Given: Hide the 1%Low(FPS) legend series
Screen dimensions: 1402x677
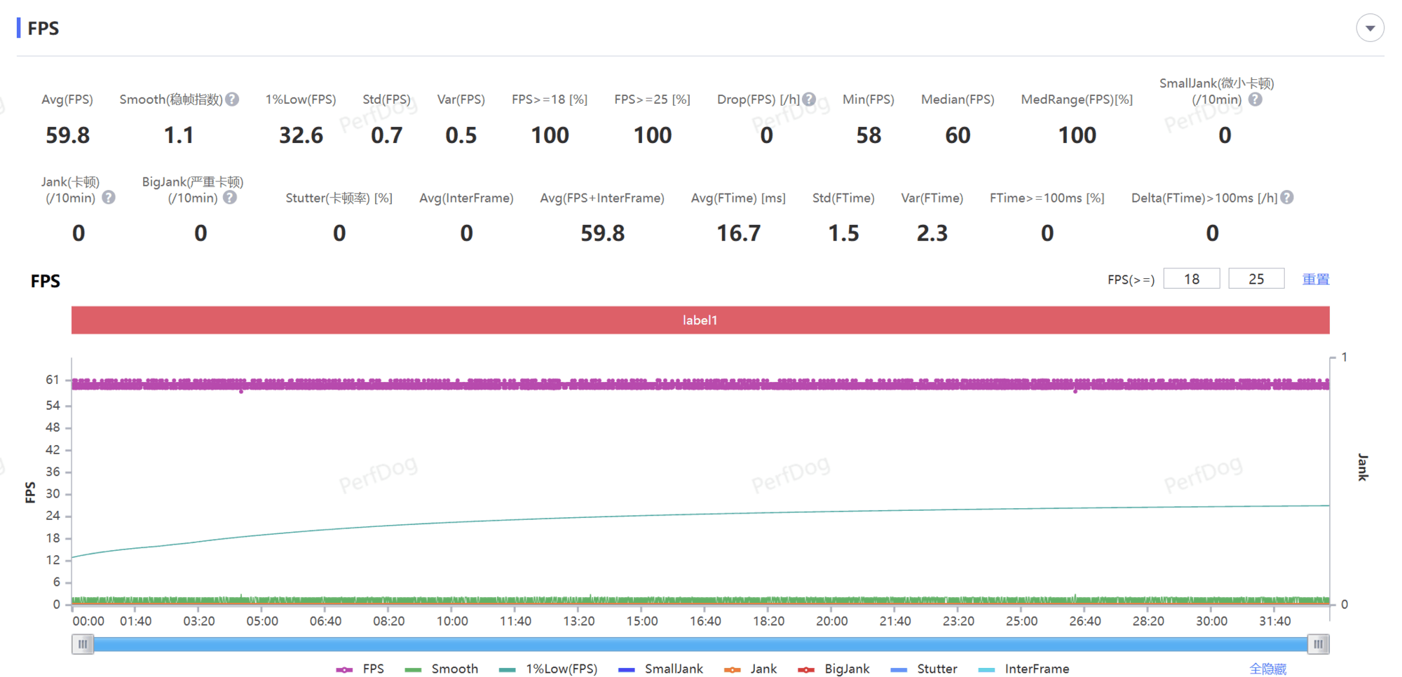Looking at the screenshot, I should pyautogui.click(x=548, y=669).
